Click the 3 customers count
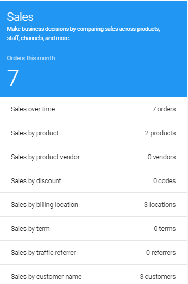 click(x=158, y=277)
